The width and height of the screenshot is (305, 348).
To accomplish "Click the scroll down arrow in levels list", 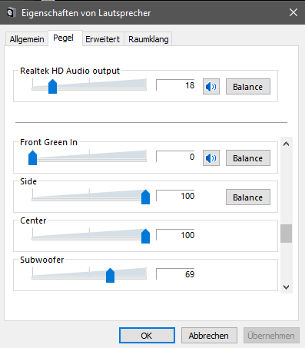I will click(286, 287).
